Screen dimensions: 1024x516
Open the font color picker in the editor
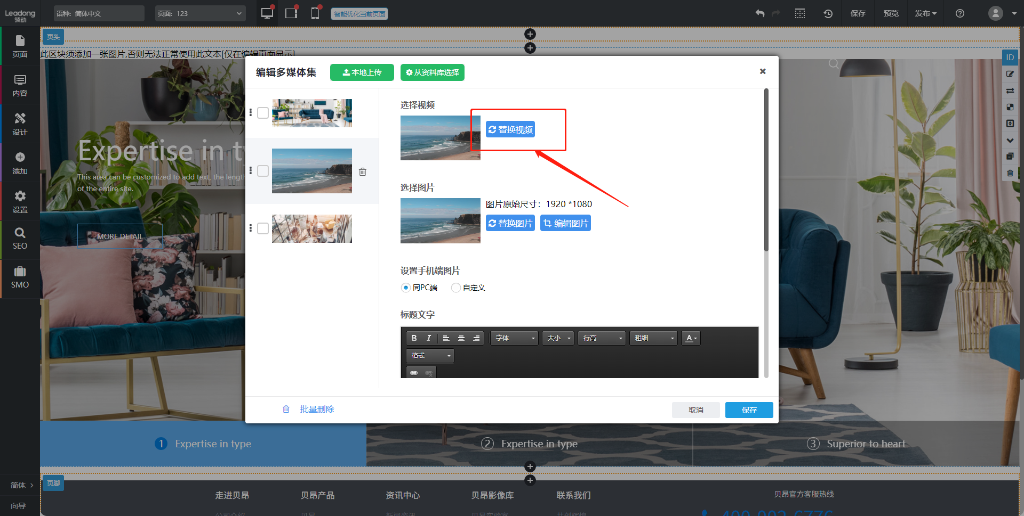point(691,338)
